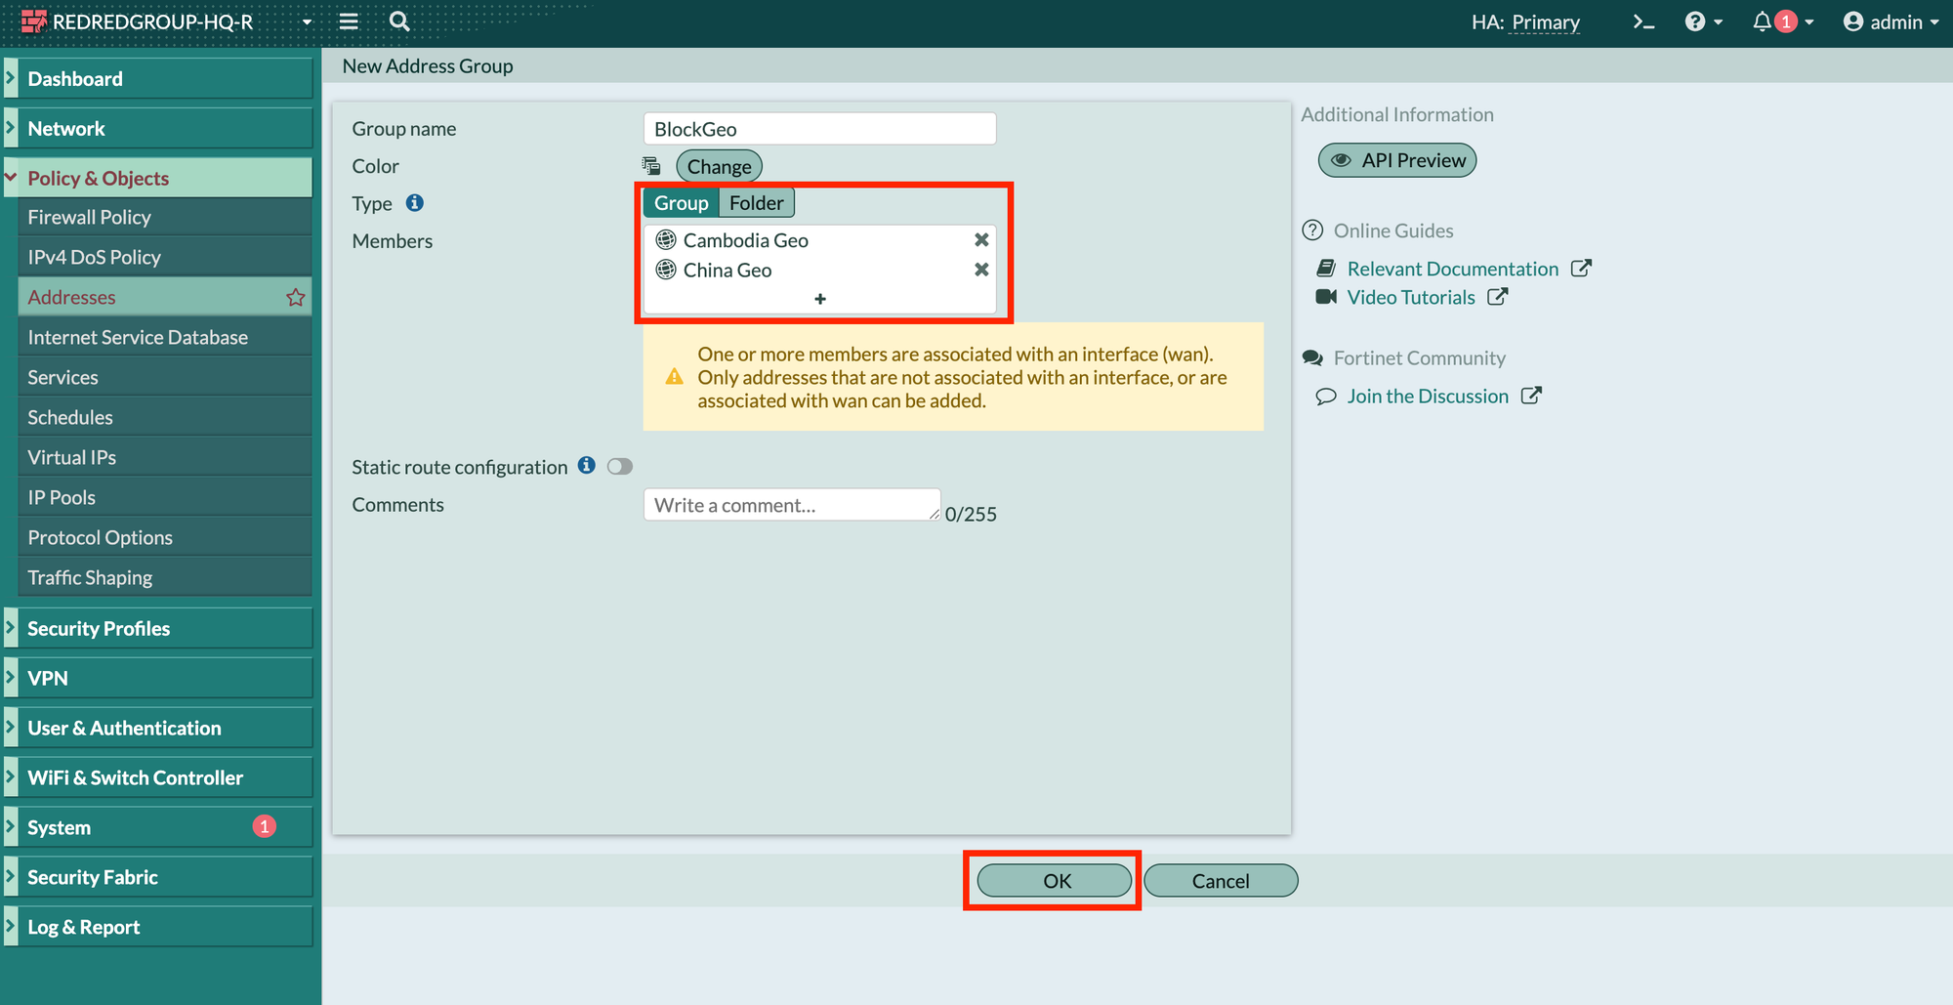This screenshot has height=1005, width=1953.
Task: Select Group type option
Action: [681, 203]
